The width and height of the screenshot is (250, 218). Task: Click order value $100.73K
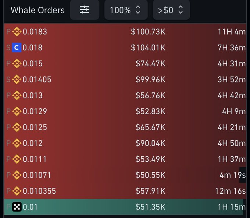148,32
